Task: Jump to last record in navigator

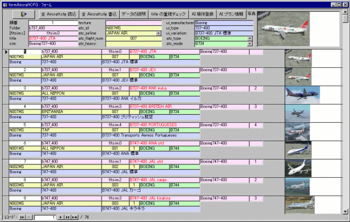Action: tap(68, 217)
